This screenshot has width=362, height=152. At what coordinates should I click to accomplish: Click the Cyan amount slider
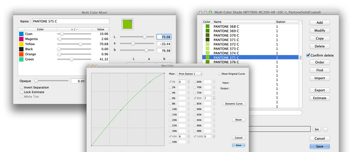(x=74, y=34)
